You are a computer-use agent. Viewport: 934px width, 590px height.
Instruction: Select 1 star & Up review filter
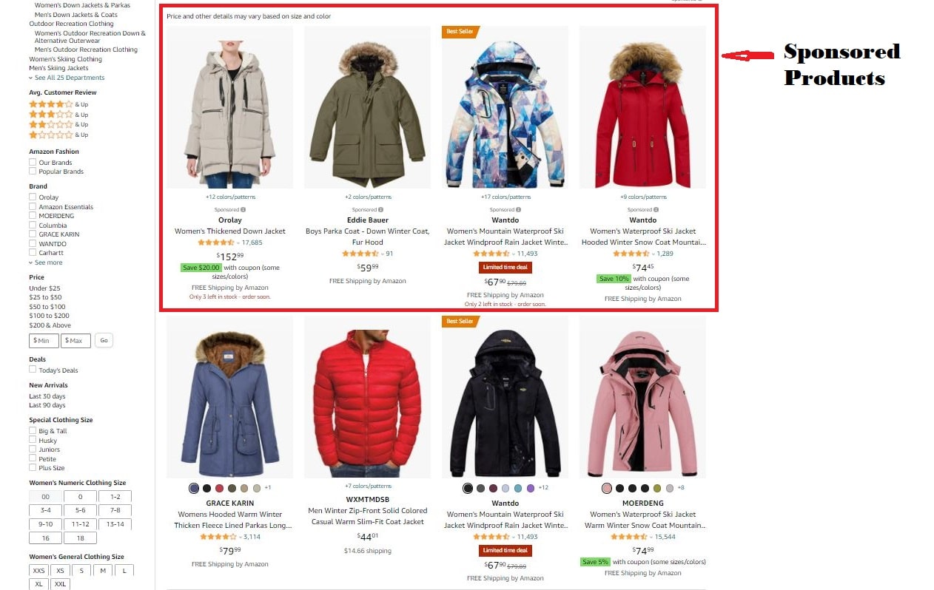58,135
